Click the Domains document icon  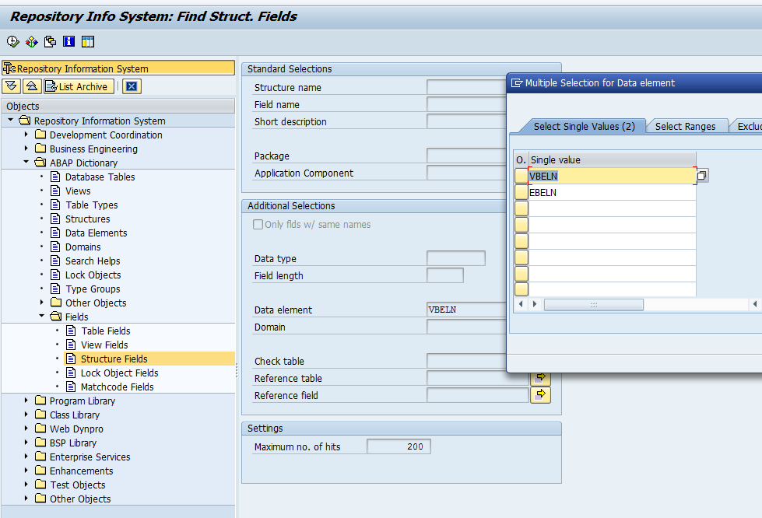tap(56, 247)
